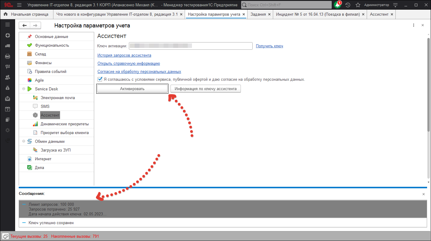The image size is (431, 241).
Task: Switch to the Задания tab
Action: [257, 14]
